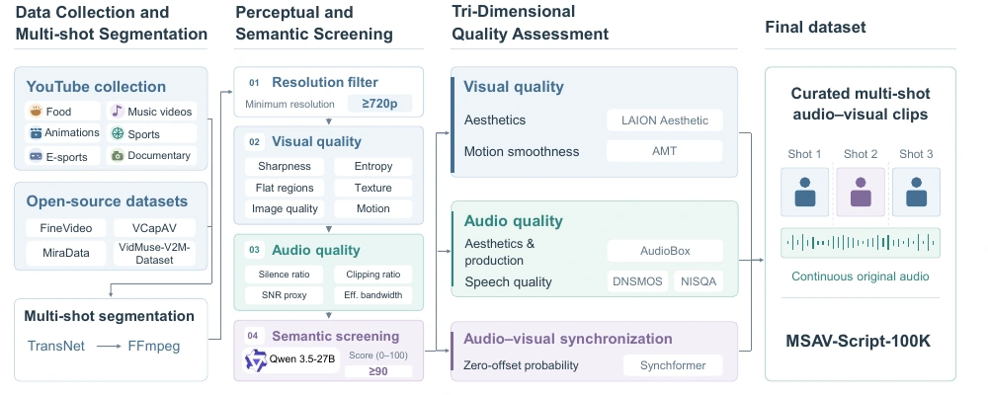Image resolution: width=988 pixels, height=395 pixels.
Task: Click the NISQA model chip
Action: [699, 281]
